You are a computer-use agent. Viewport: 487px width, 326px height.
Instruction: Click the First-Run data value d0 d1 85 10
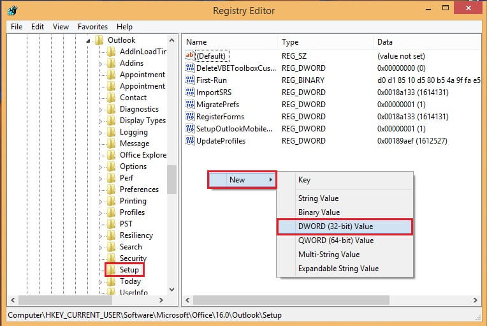click(x=428, y=80)
